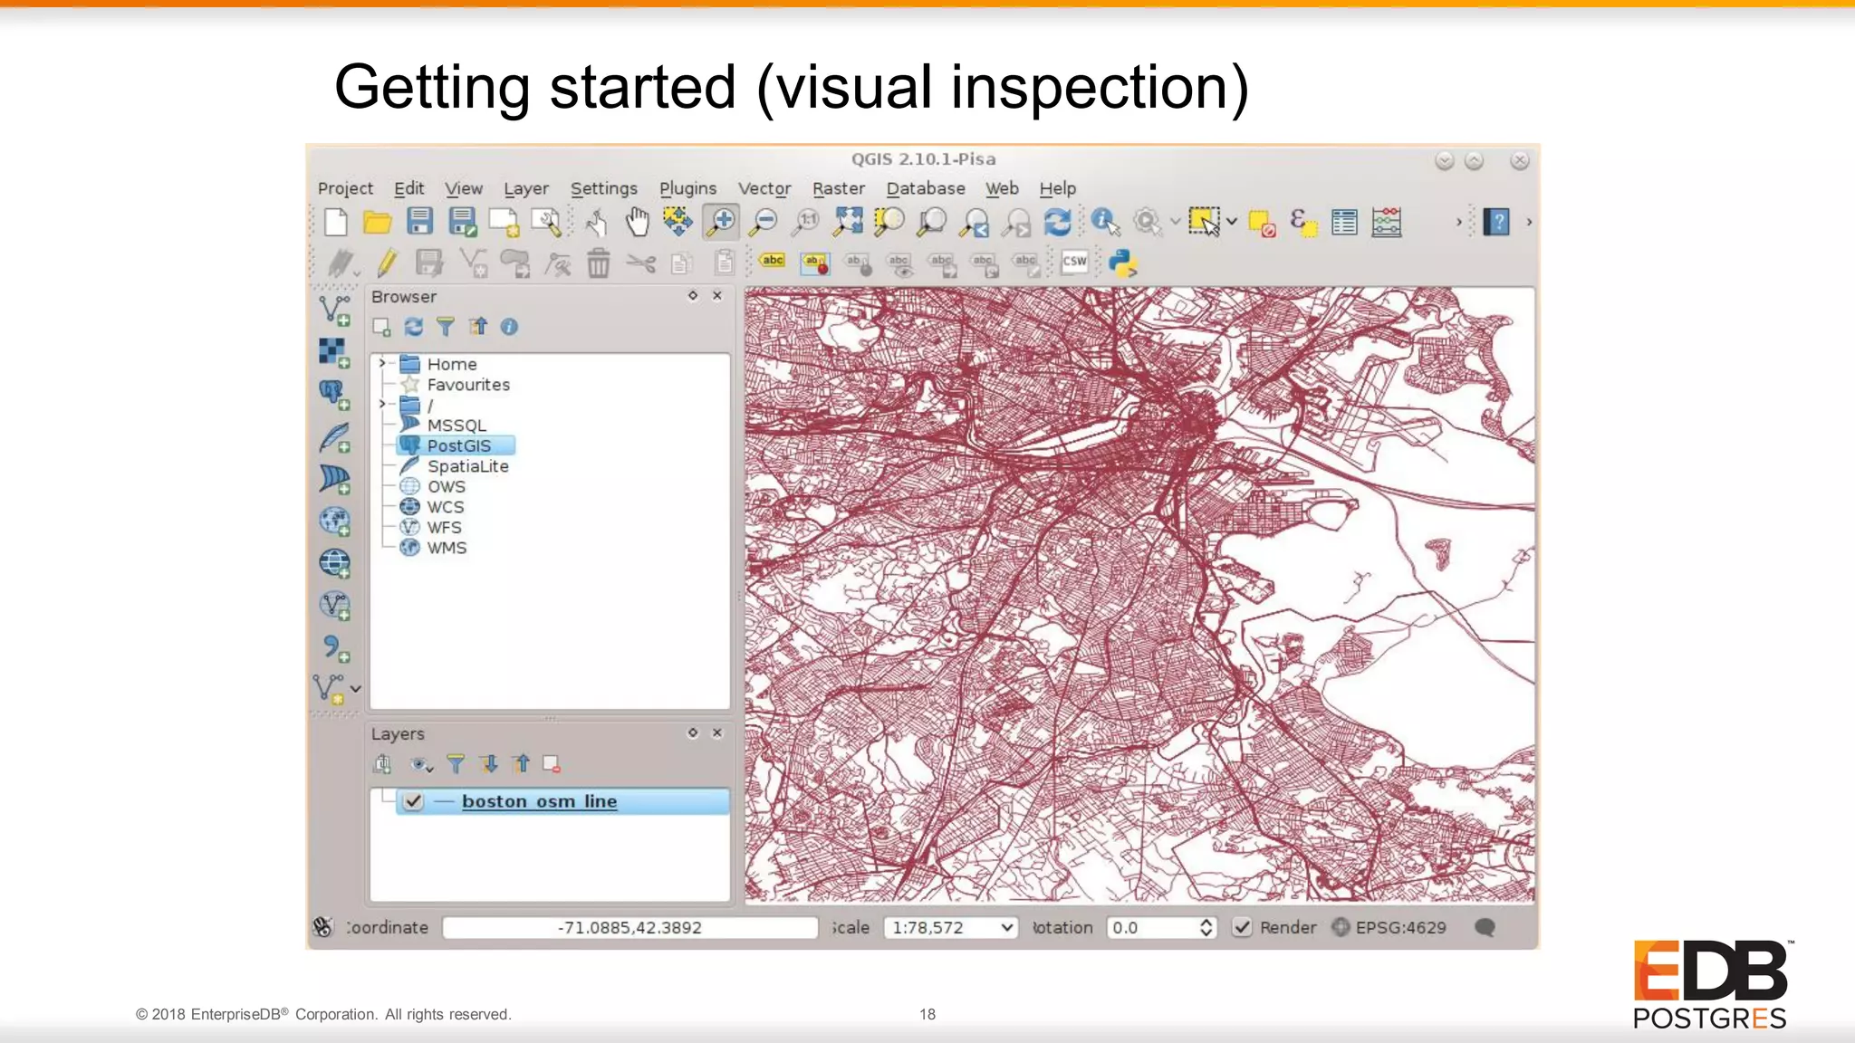Click the delete selected trash icon
Viewport: 1855px width, 1043px height.
[598, 263]
